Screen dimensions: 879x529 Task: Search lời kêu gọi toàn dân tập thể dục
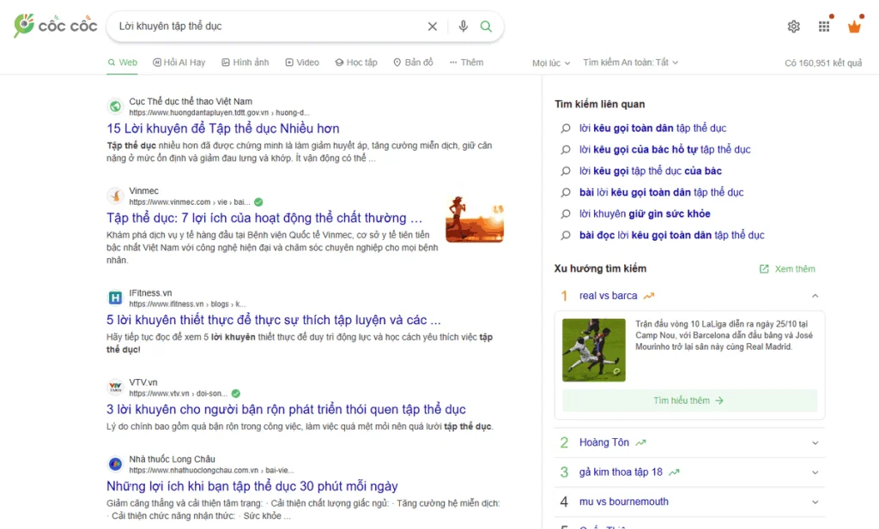(652, 129)
